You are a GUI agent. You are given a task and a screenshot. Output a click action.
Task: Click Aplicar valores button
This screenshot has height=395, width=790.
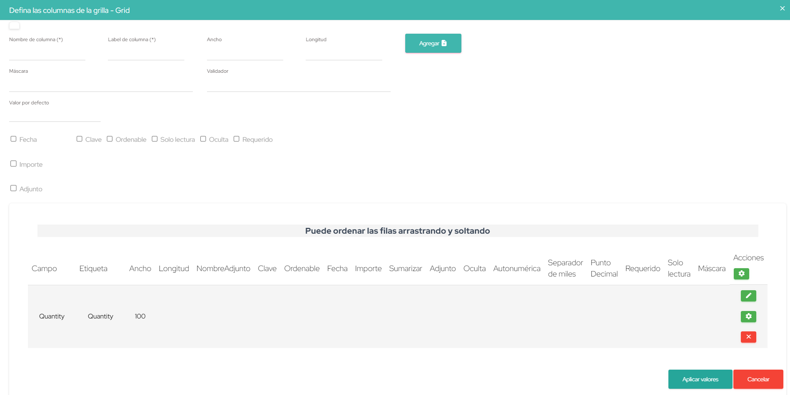700,379
